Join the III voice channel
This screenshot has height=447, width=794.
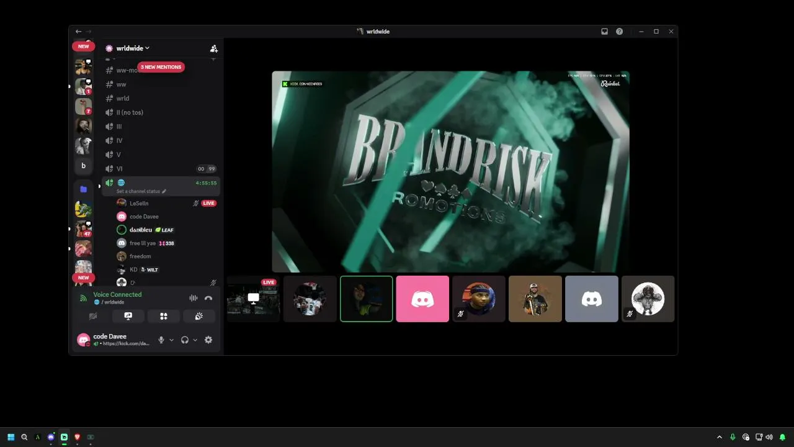[x=161, y=127]
